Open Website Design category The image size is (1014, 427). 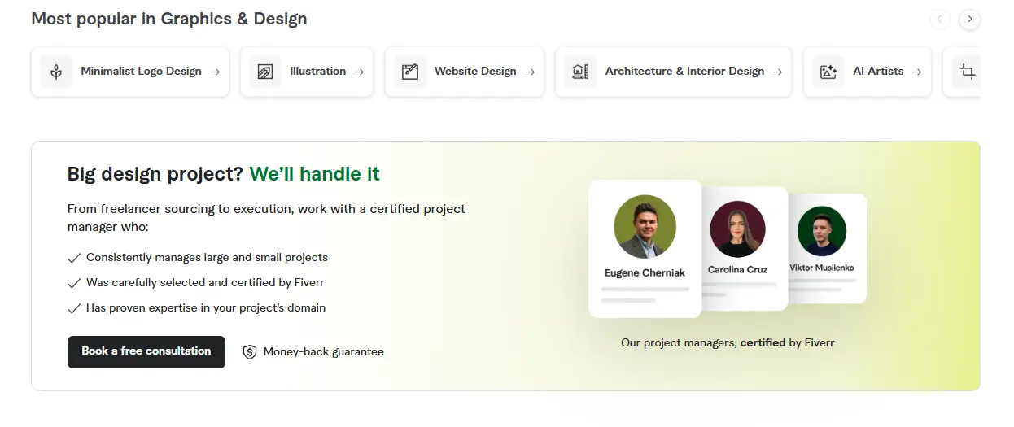(x=465, y=72)
